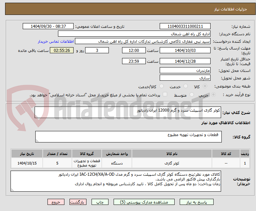Click the ساعت باقی مانده label
The image size is (256, 211).
click(x=33, y=51)
